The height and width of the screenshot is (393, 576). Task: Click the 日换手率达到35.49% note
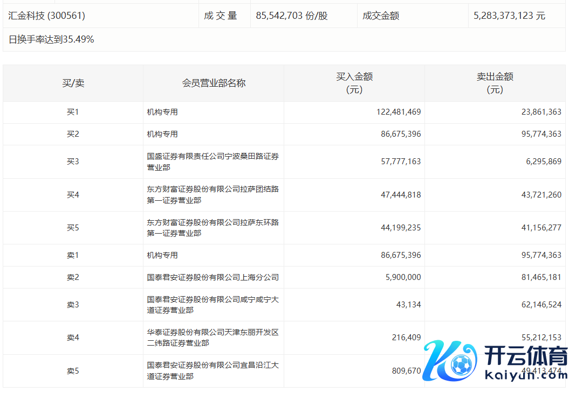tap(52, 39)
